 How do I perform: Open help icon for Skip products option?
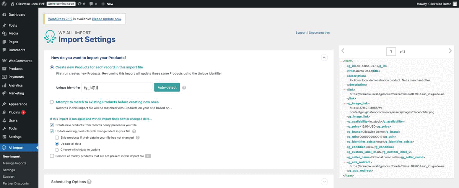[x=138, y=137]
